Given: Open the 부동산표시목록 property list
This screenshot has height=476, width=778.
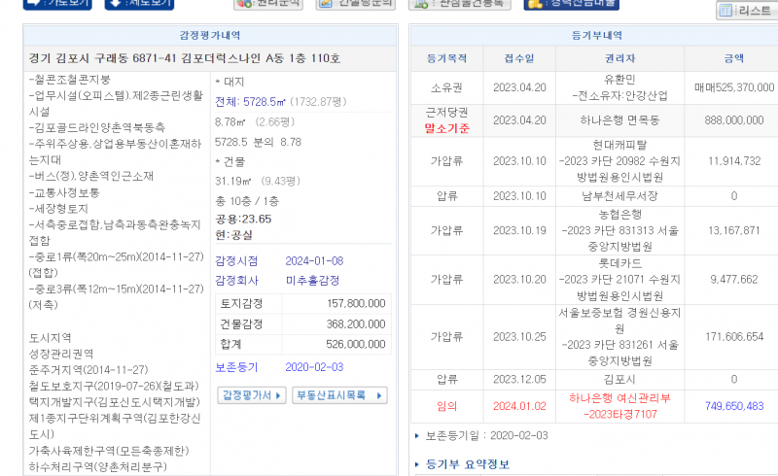Looking at the screenshot, I should click(x=339, y=395).
